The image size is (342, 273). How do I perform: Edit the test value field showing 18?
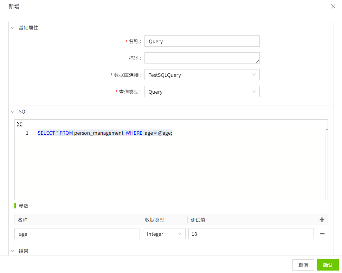251,234
